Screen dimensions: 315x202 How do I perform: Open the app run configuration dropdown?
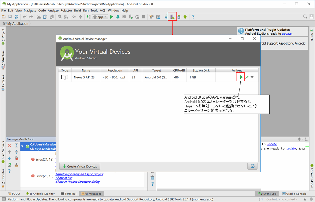pyautogui.click(x=100, y=17)
